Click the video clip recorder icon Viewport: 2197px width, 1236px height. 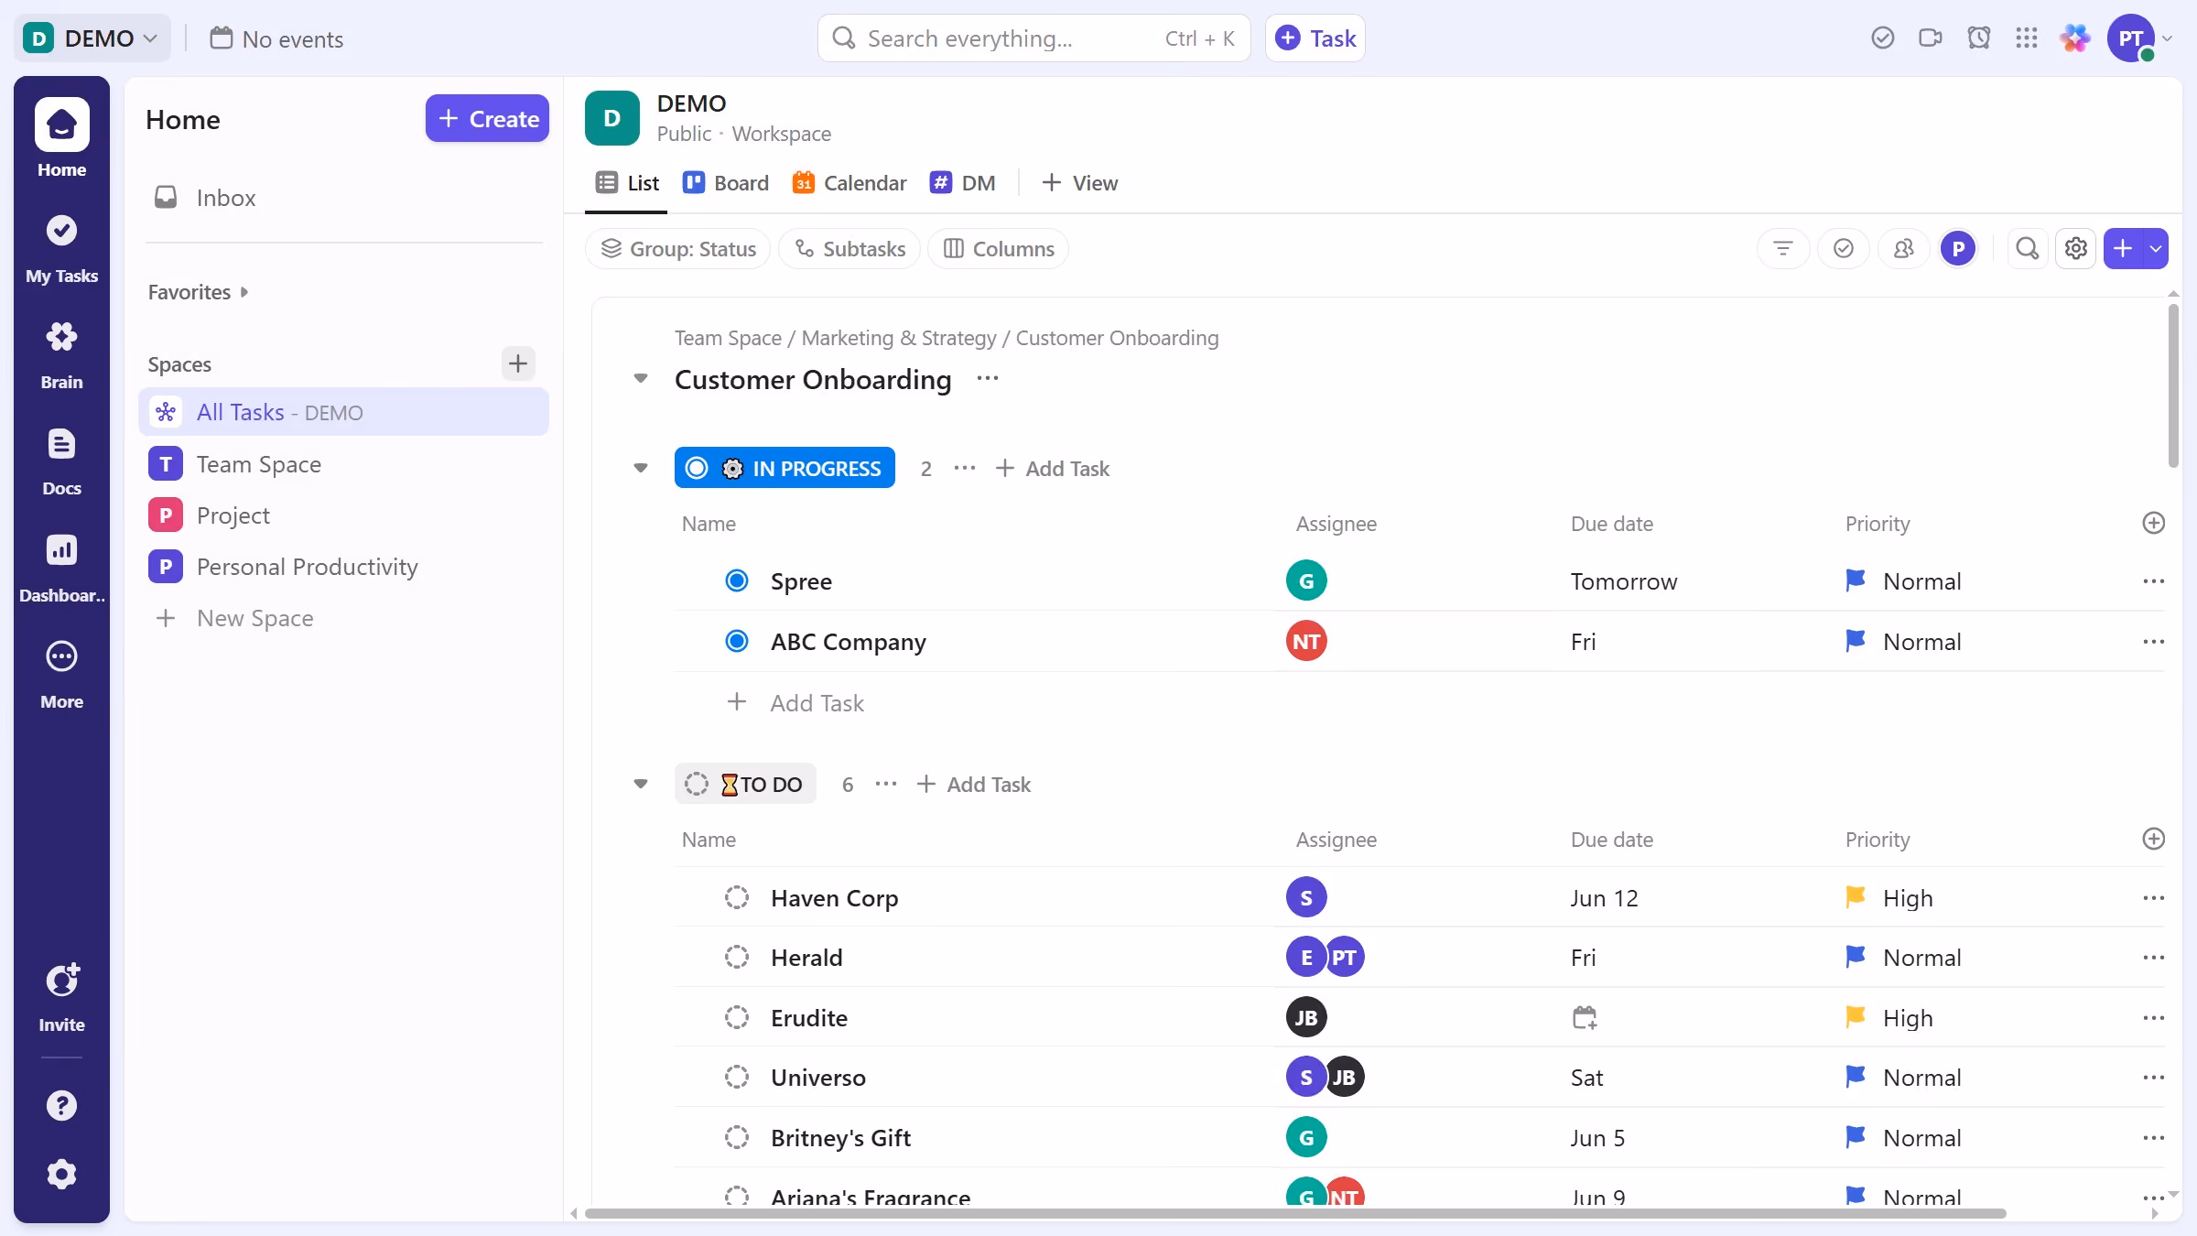pos(1931,38)
